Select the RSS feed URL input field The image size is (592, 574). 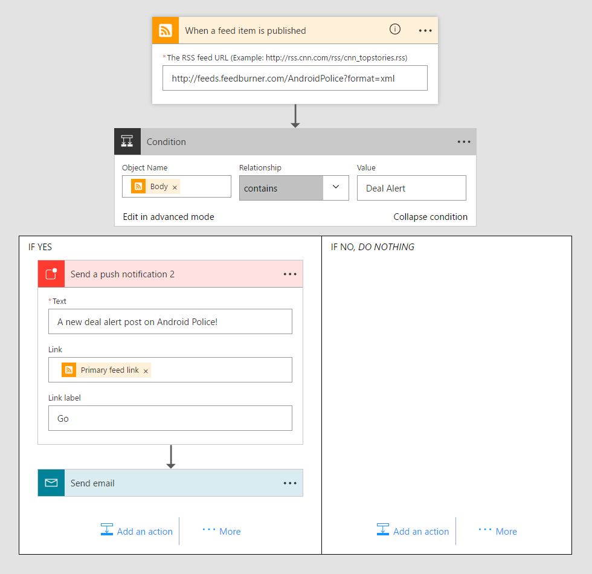tap(295, 77)
